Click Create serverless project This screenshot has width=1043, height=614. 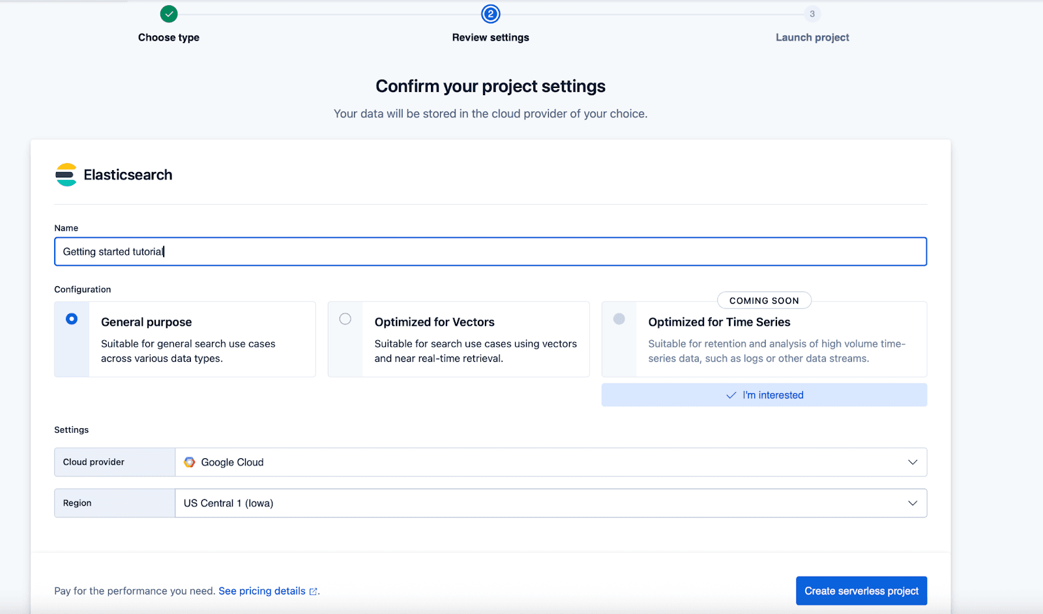861,591
